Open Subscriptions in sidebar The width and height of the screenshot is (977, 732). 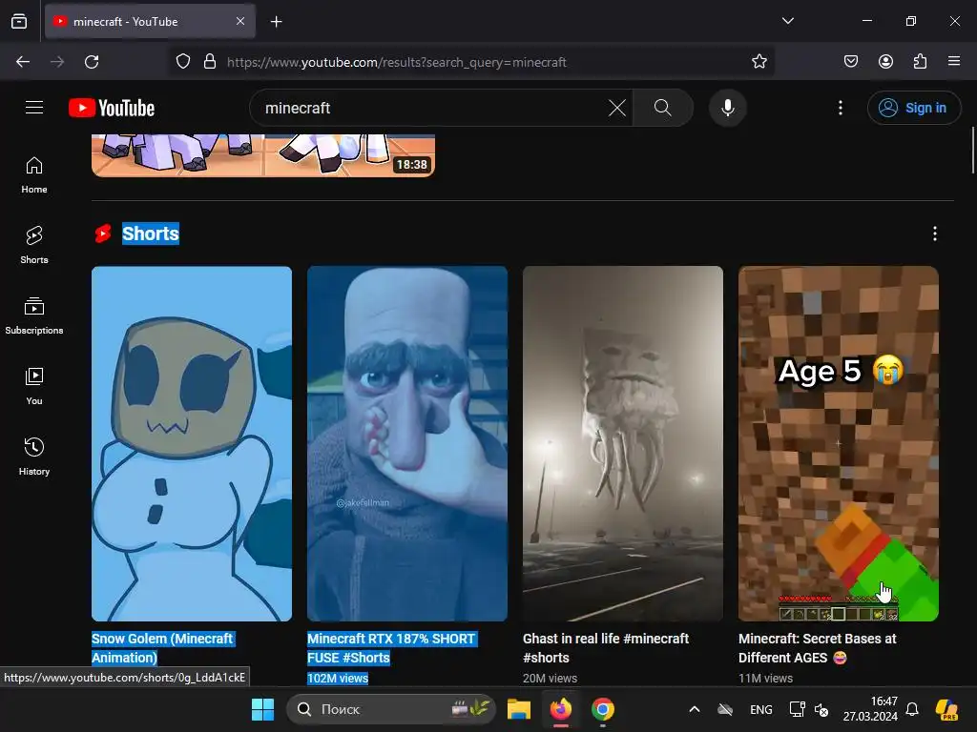(x=34, y=315)
